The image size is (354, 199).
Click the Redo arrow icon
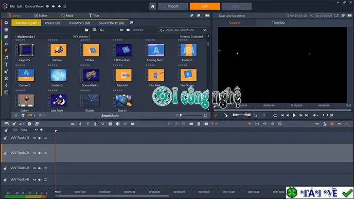point(59,6)
